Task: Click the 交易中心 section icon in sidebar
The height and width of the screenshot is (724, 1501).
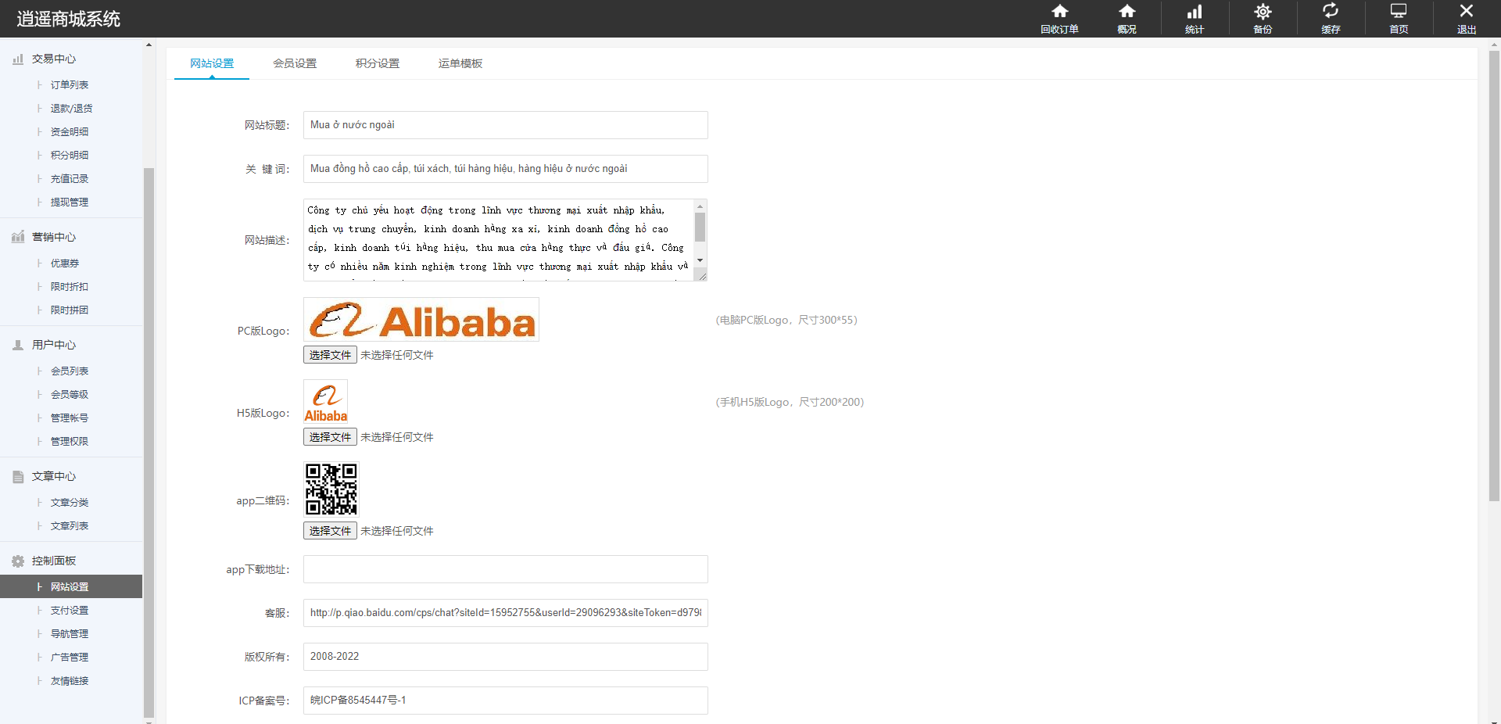Action: point(18,59)
